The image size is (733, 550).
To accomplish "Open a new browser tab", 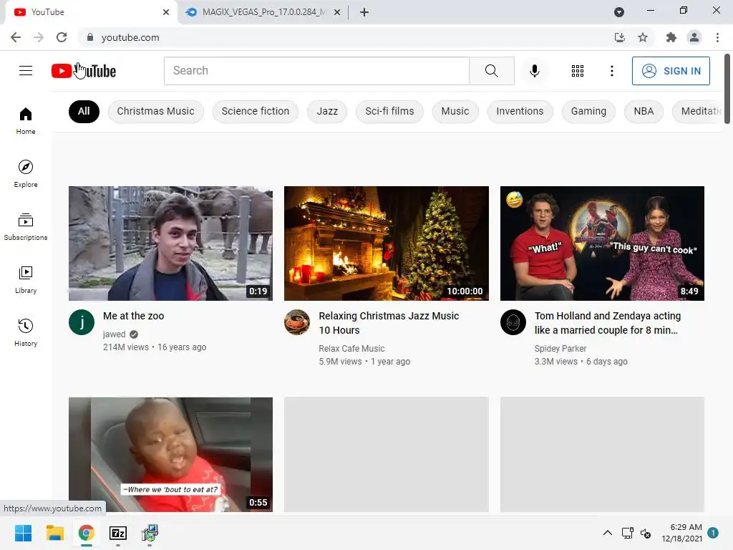I will pos(364,12).
